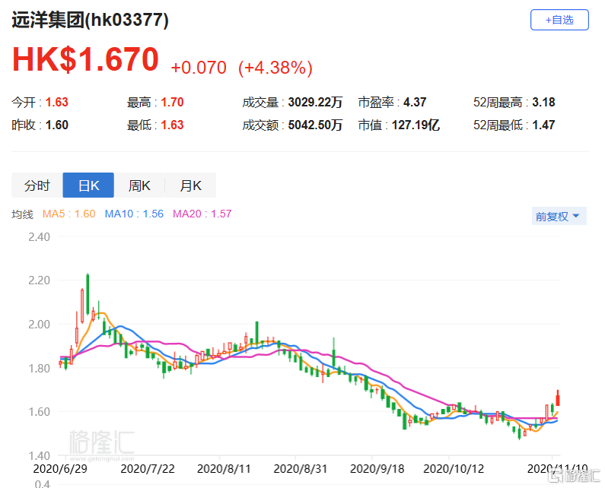Screen dimensions: 605x488
Task: Click the 2.40 price axis label
Action: 39,236
